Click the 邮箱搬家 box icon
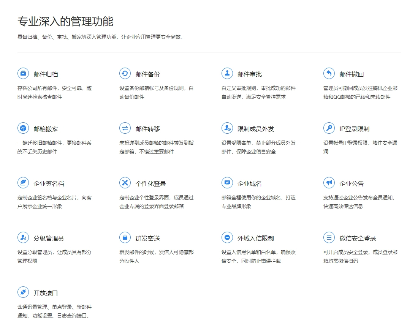The image size is (418, 335). 23,128
